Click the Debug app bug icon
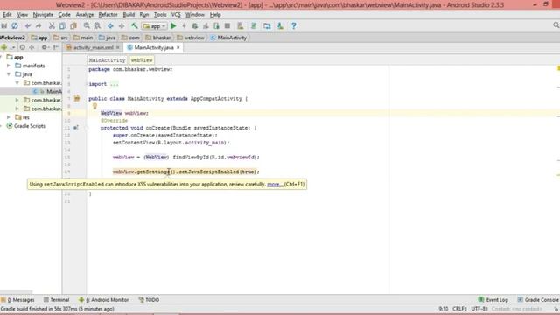Image resolution: width=560 pixels, height=315 pixels. click(x=194, y=25)
